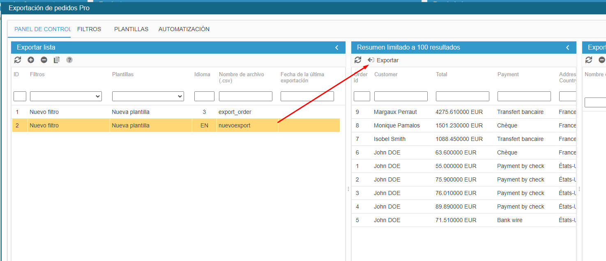The height and width of the screenshot is (261, 606).
Task: Refresh the Exportar lista grid
Action: pyautogui.click(x=18, y=60)
